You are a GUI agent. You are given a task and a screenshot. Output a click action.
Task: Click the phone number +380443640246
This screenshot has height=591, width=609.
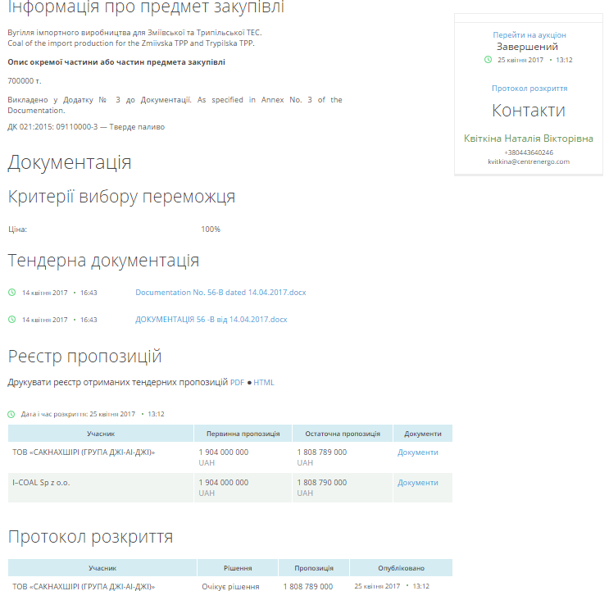coord(529,152)
